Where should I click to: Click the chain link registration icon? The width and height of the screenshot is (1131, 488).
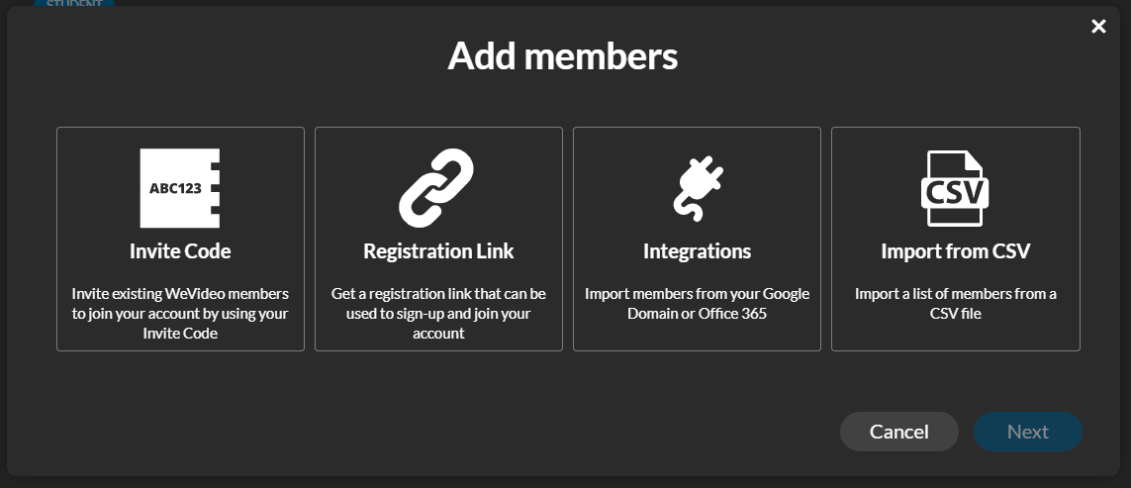pos(436,188)
